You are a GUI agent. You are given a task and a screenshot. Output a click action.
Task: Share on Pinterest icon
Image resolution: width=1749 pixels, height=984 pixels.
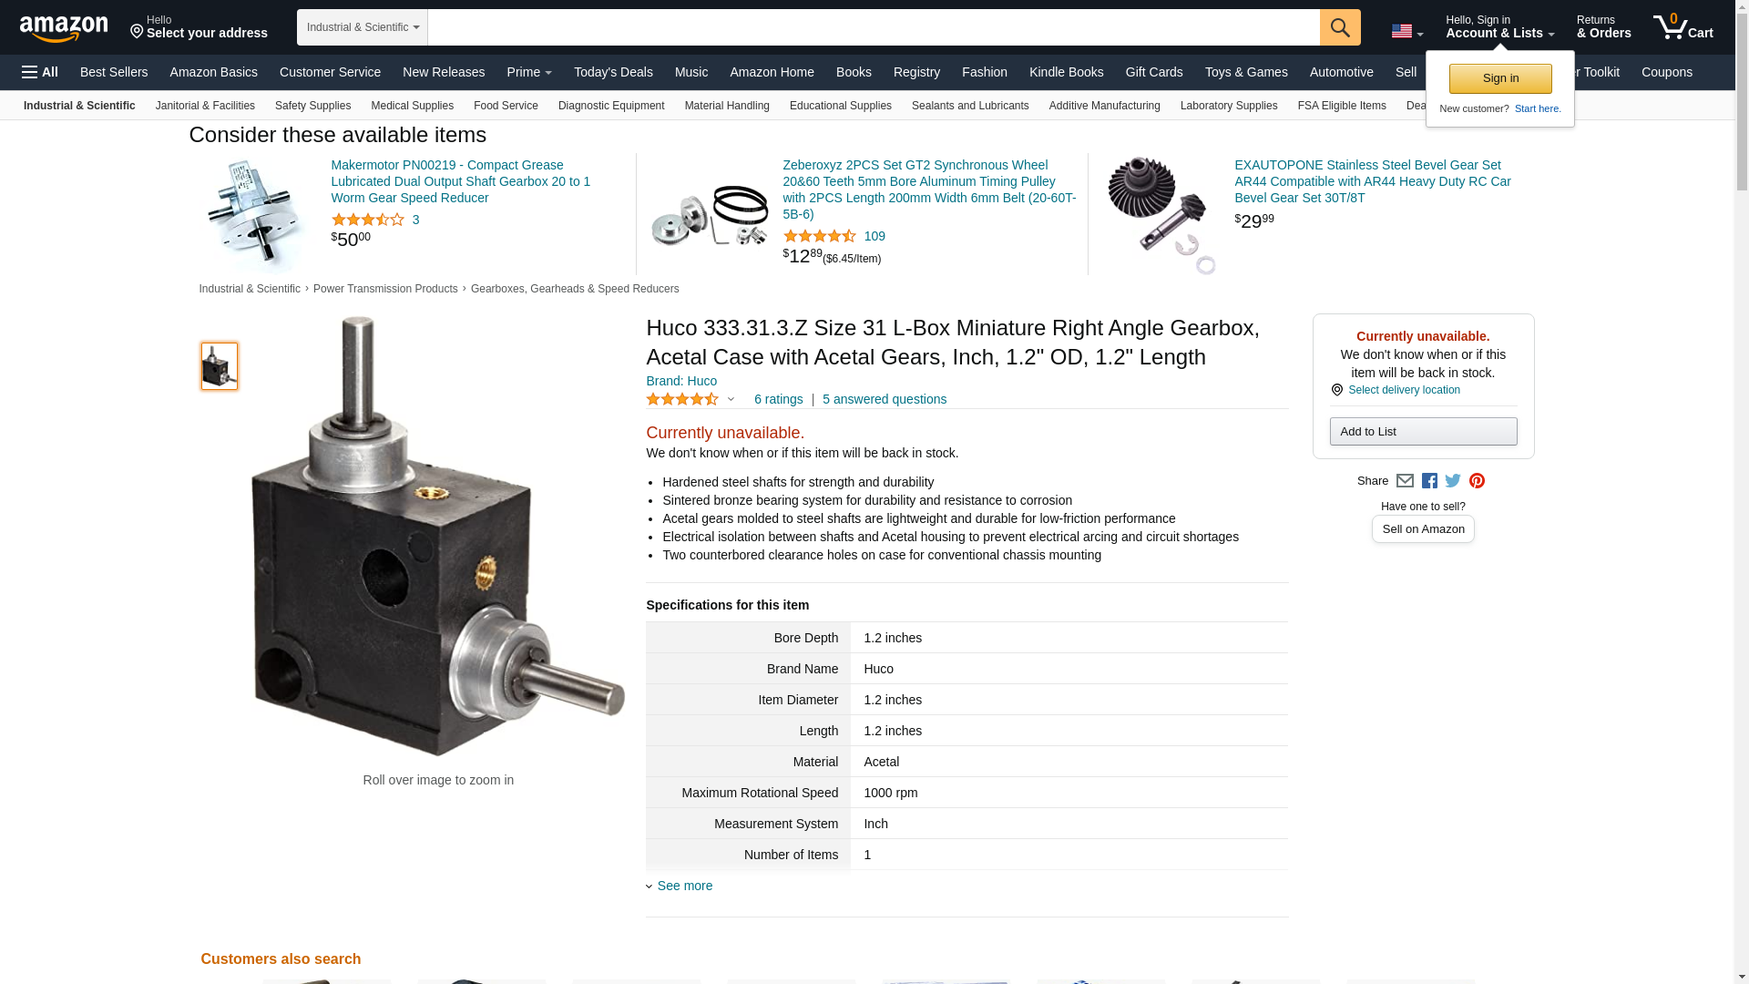pyautogui.click(x=1477, y=481)
